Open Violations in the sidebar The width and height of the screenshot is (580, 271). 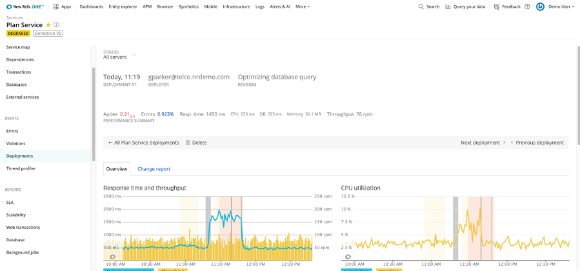point(16,143)
